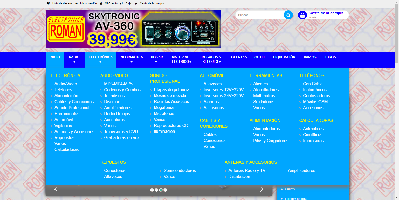Open the Alimentación heading link
This screenshot has height=200, width=399.
tap(265, 120)
